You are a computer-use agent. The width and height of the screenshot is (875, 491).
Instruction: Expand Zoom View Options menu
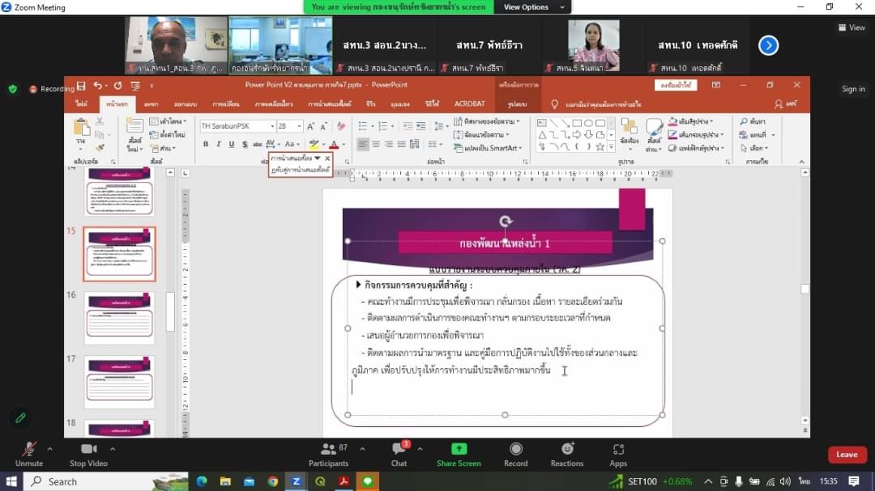click(x=532, y=7)
